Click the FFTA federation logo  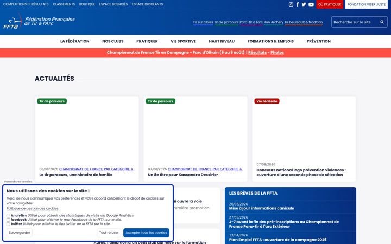click(x=39, y=22)
